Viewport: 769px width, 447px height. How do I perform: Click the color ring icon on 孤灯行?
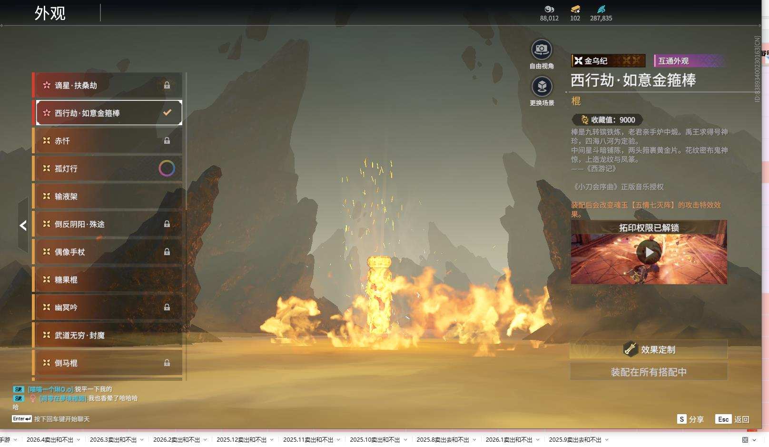coord(167,169)
